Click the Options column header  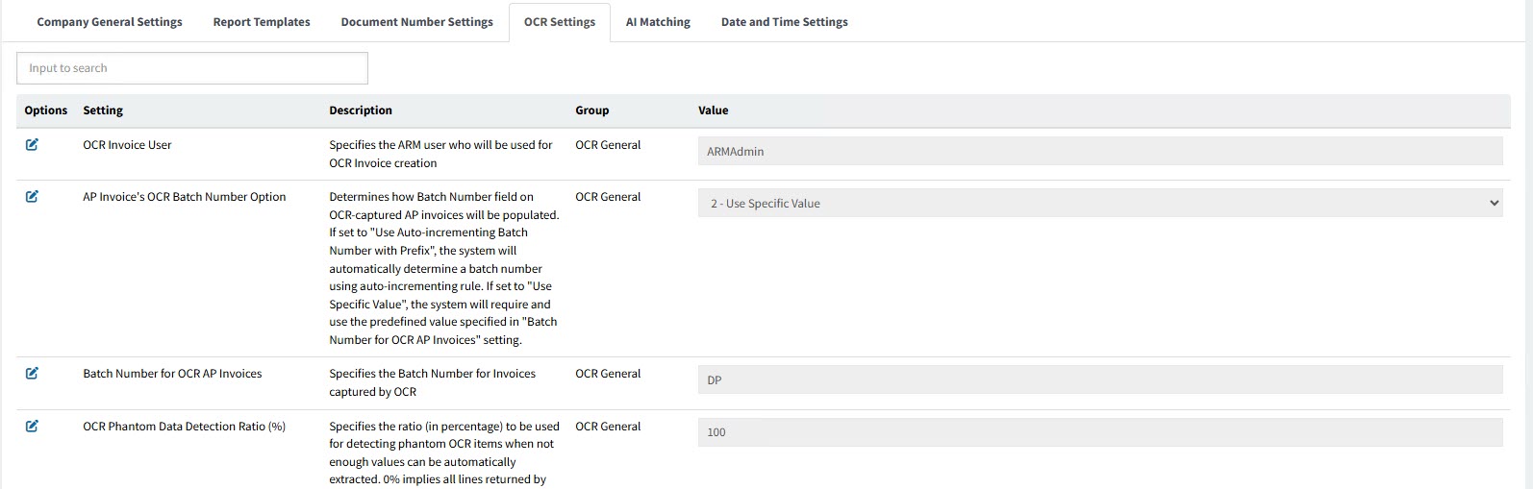pyautogui.click(x=46, y=110)
